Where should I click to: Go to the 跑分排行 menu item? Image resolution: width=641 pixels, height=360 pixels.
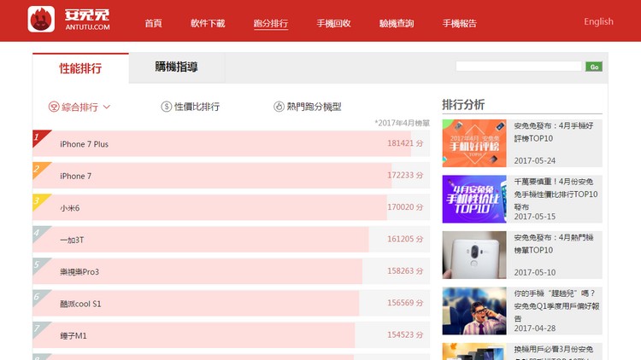pos(271,23)
